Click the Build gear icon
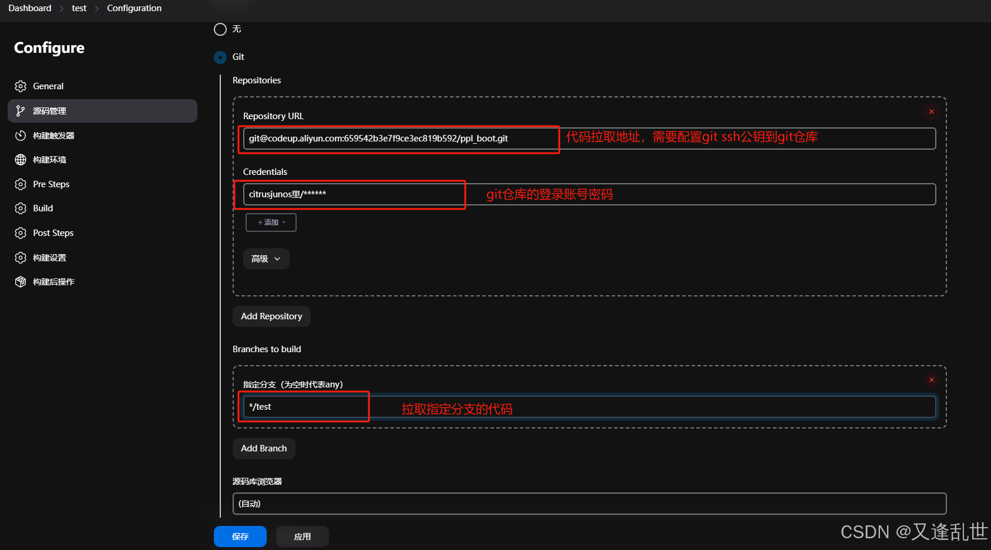This screenshot has width=991, height=550. (21, 208)
